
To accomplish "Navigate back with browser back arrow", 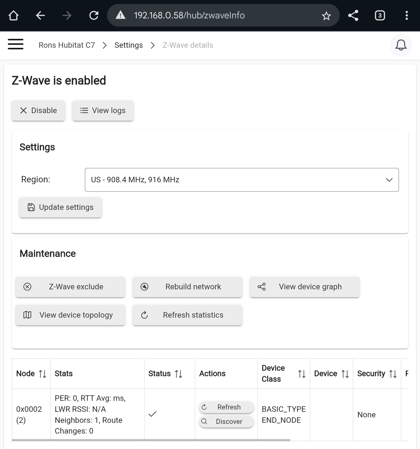I will (x=40, y=15).
